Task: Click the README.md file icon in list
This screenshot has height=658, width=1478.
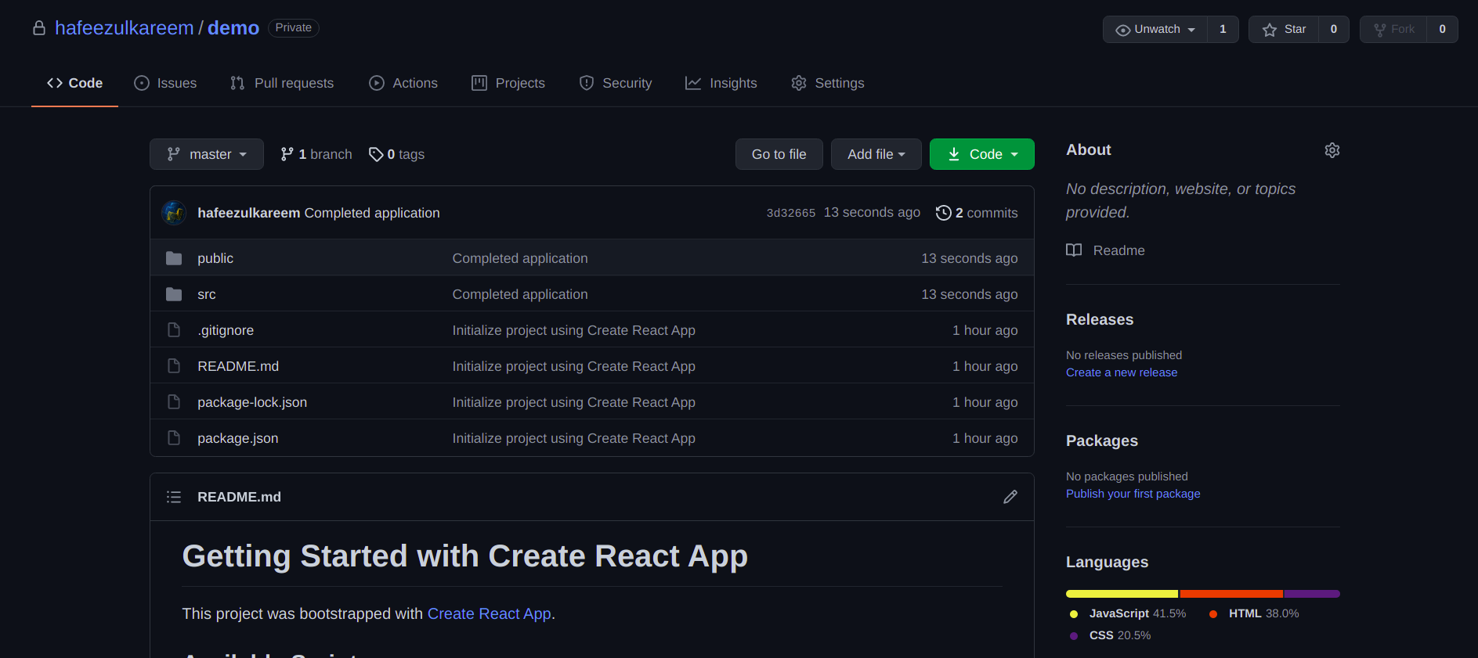Action: tap(174, 366)
